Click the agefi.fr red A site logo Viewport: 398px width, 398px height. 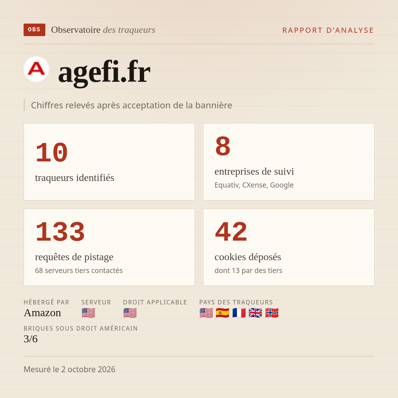(36, 69)
